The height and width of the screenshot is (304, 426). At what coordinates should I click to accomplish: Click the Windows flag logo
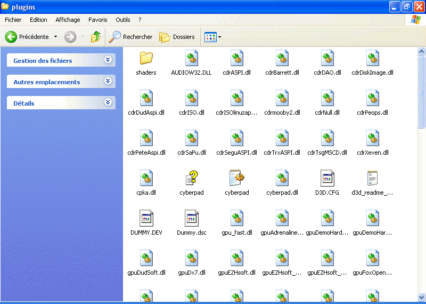416,20
